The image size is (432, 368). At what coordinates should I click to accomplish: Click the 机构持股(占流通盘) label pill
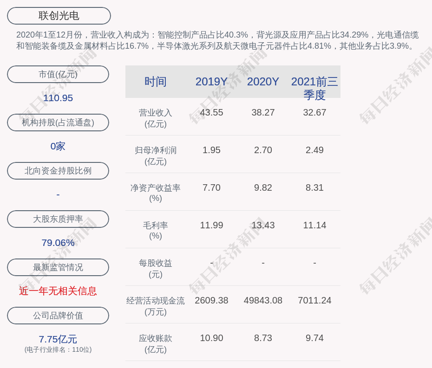click(x=58, y=123)
